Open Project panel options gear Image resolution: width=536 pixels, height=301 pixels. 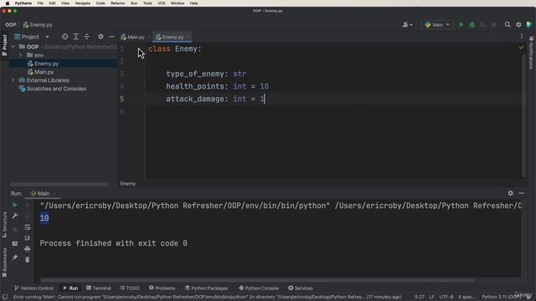point(100,37)
